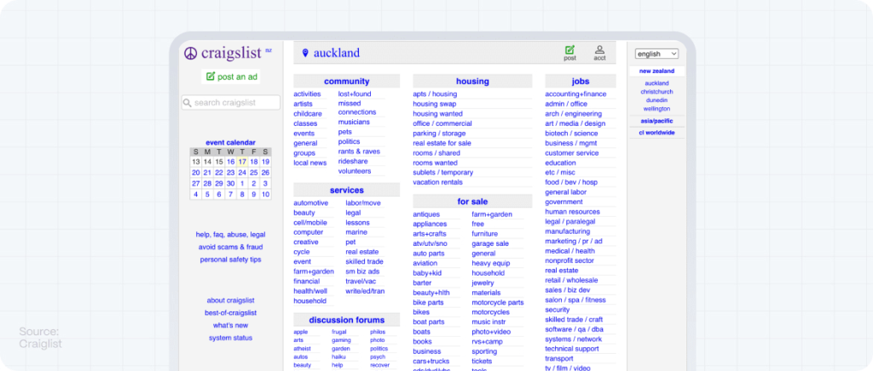Viewport: 873px width, 371px height.
Task: Open the 'system status' link
Action: click(230, 338)
